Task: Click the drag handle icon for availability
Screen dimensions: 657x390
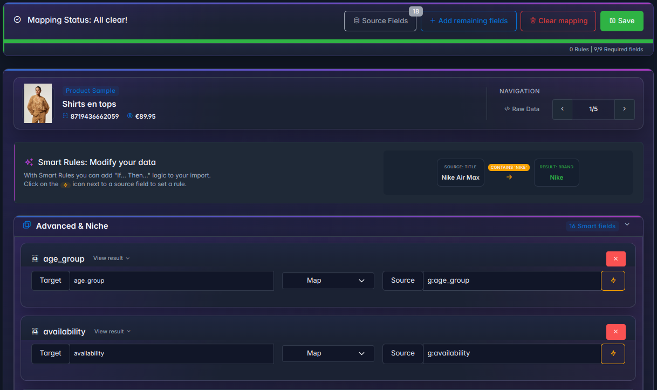Action: click(x=35, y=332)
